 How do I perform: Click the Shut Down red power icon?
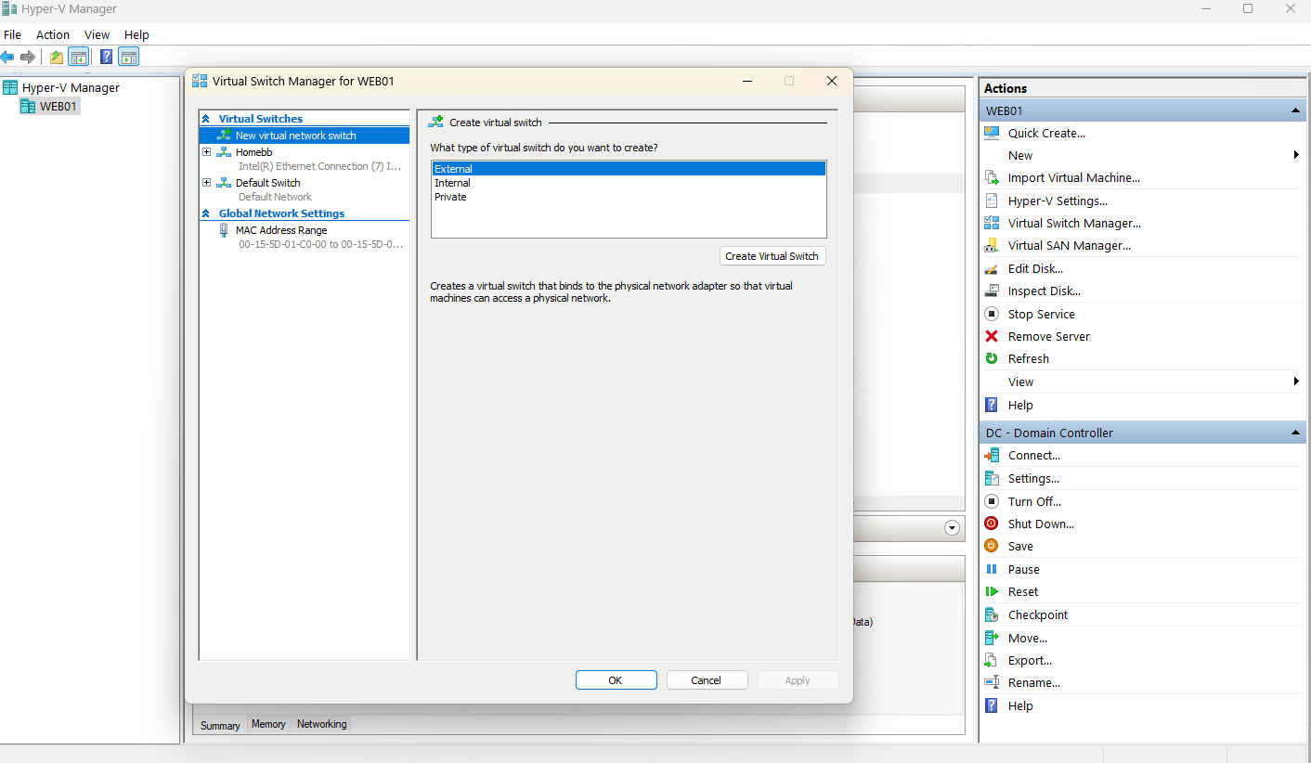coord(992,524)
